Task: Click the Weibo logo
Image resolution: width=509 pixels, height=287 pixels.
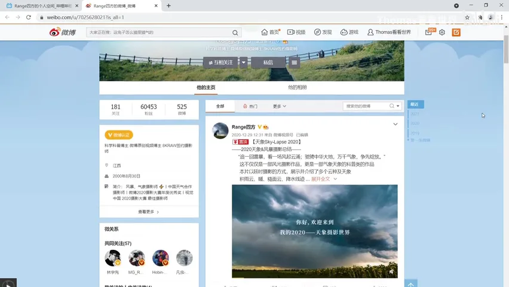Action: tap(63, 32)
